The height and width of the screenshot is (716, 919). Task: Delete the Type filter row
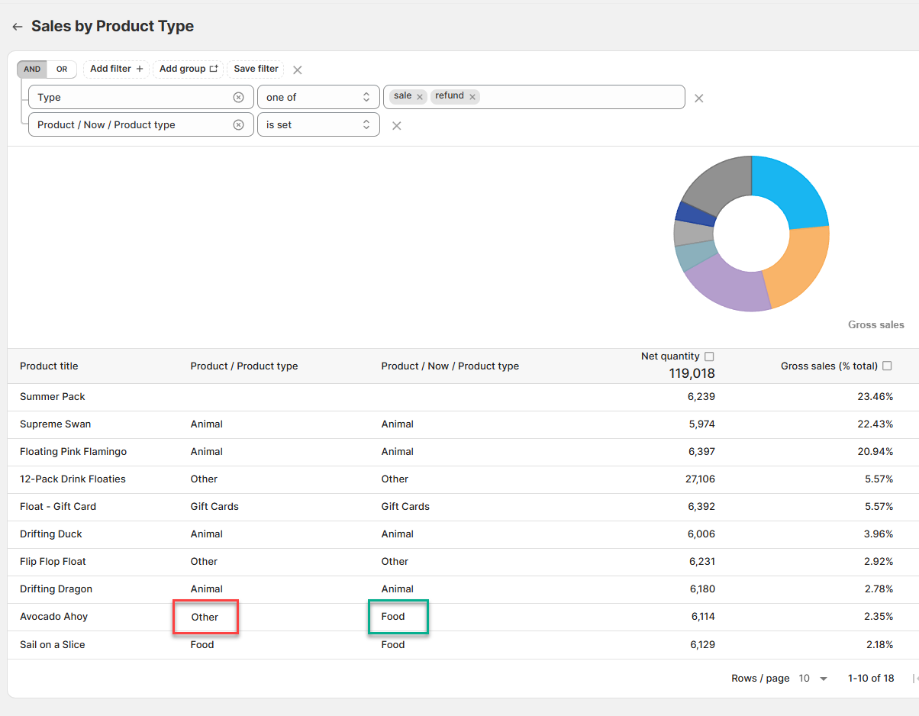698,98
